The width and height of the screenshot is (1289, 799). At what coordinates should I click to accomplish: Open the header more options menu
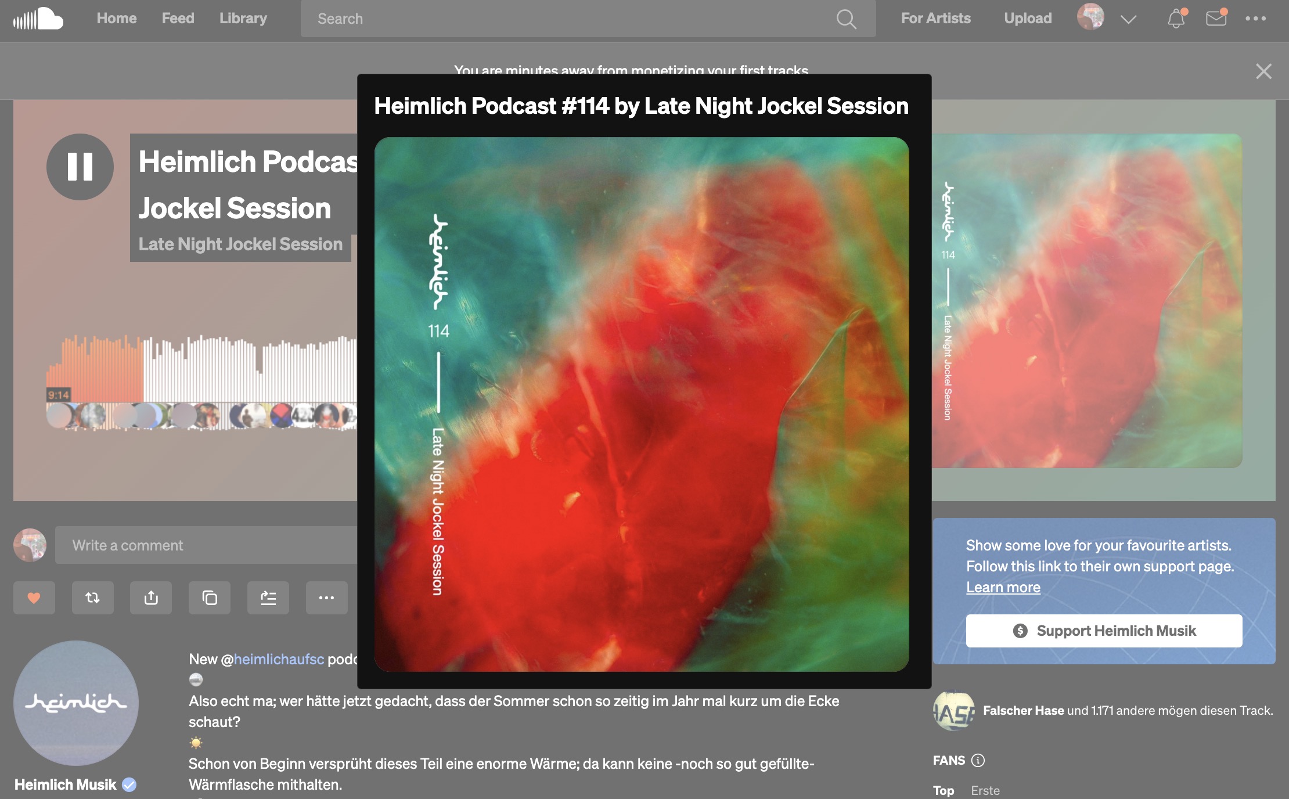[1255, 19]
